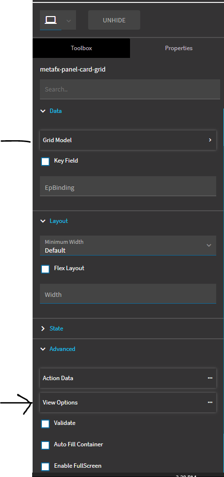The height and width of the screenshot is (477, 224).
Task: Collapse the Advanced section chevron
Action: click(x=43, y=349)
